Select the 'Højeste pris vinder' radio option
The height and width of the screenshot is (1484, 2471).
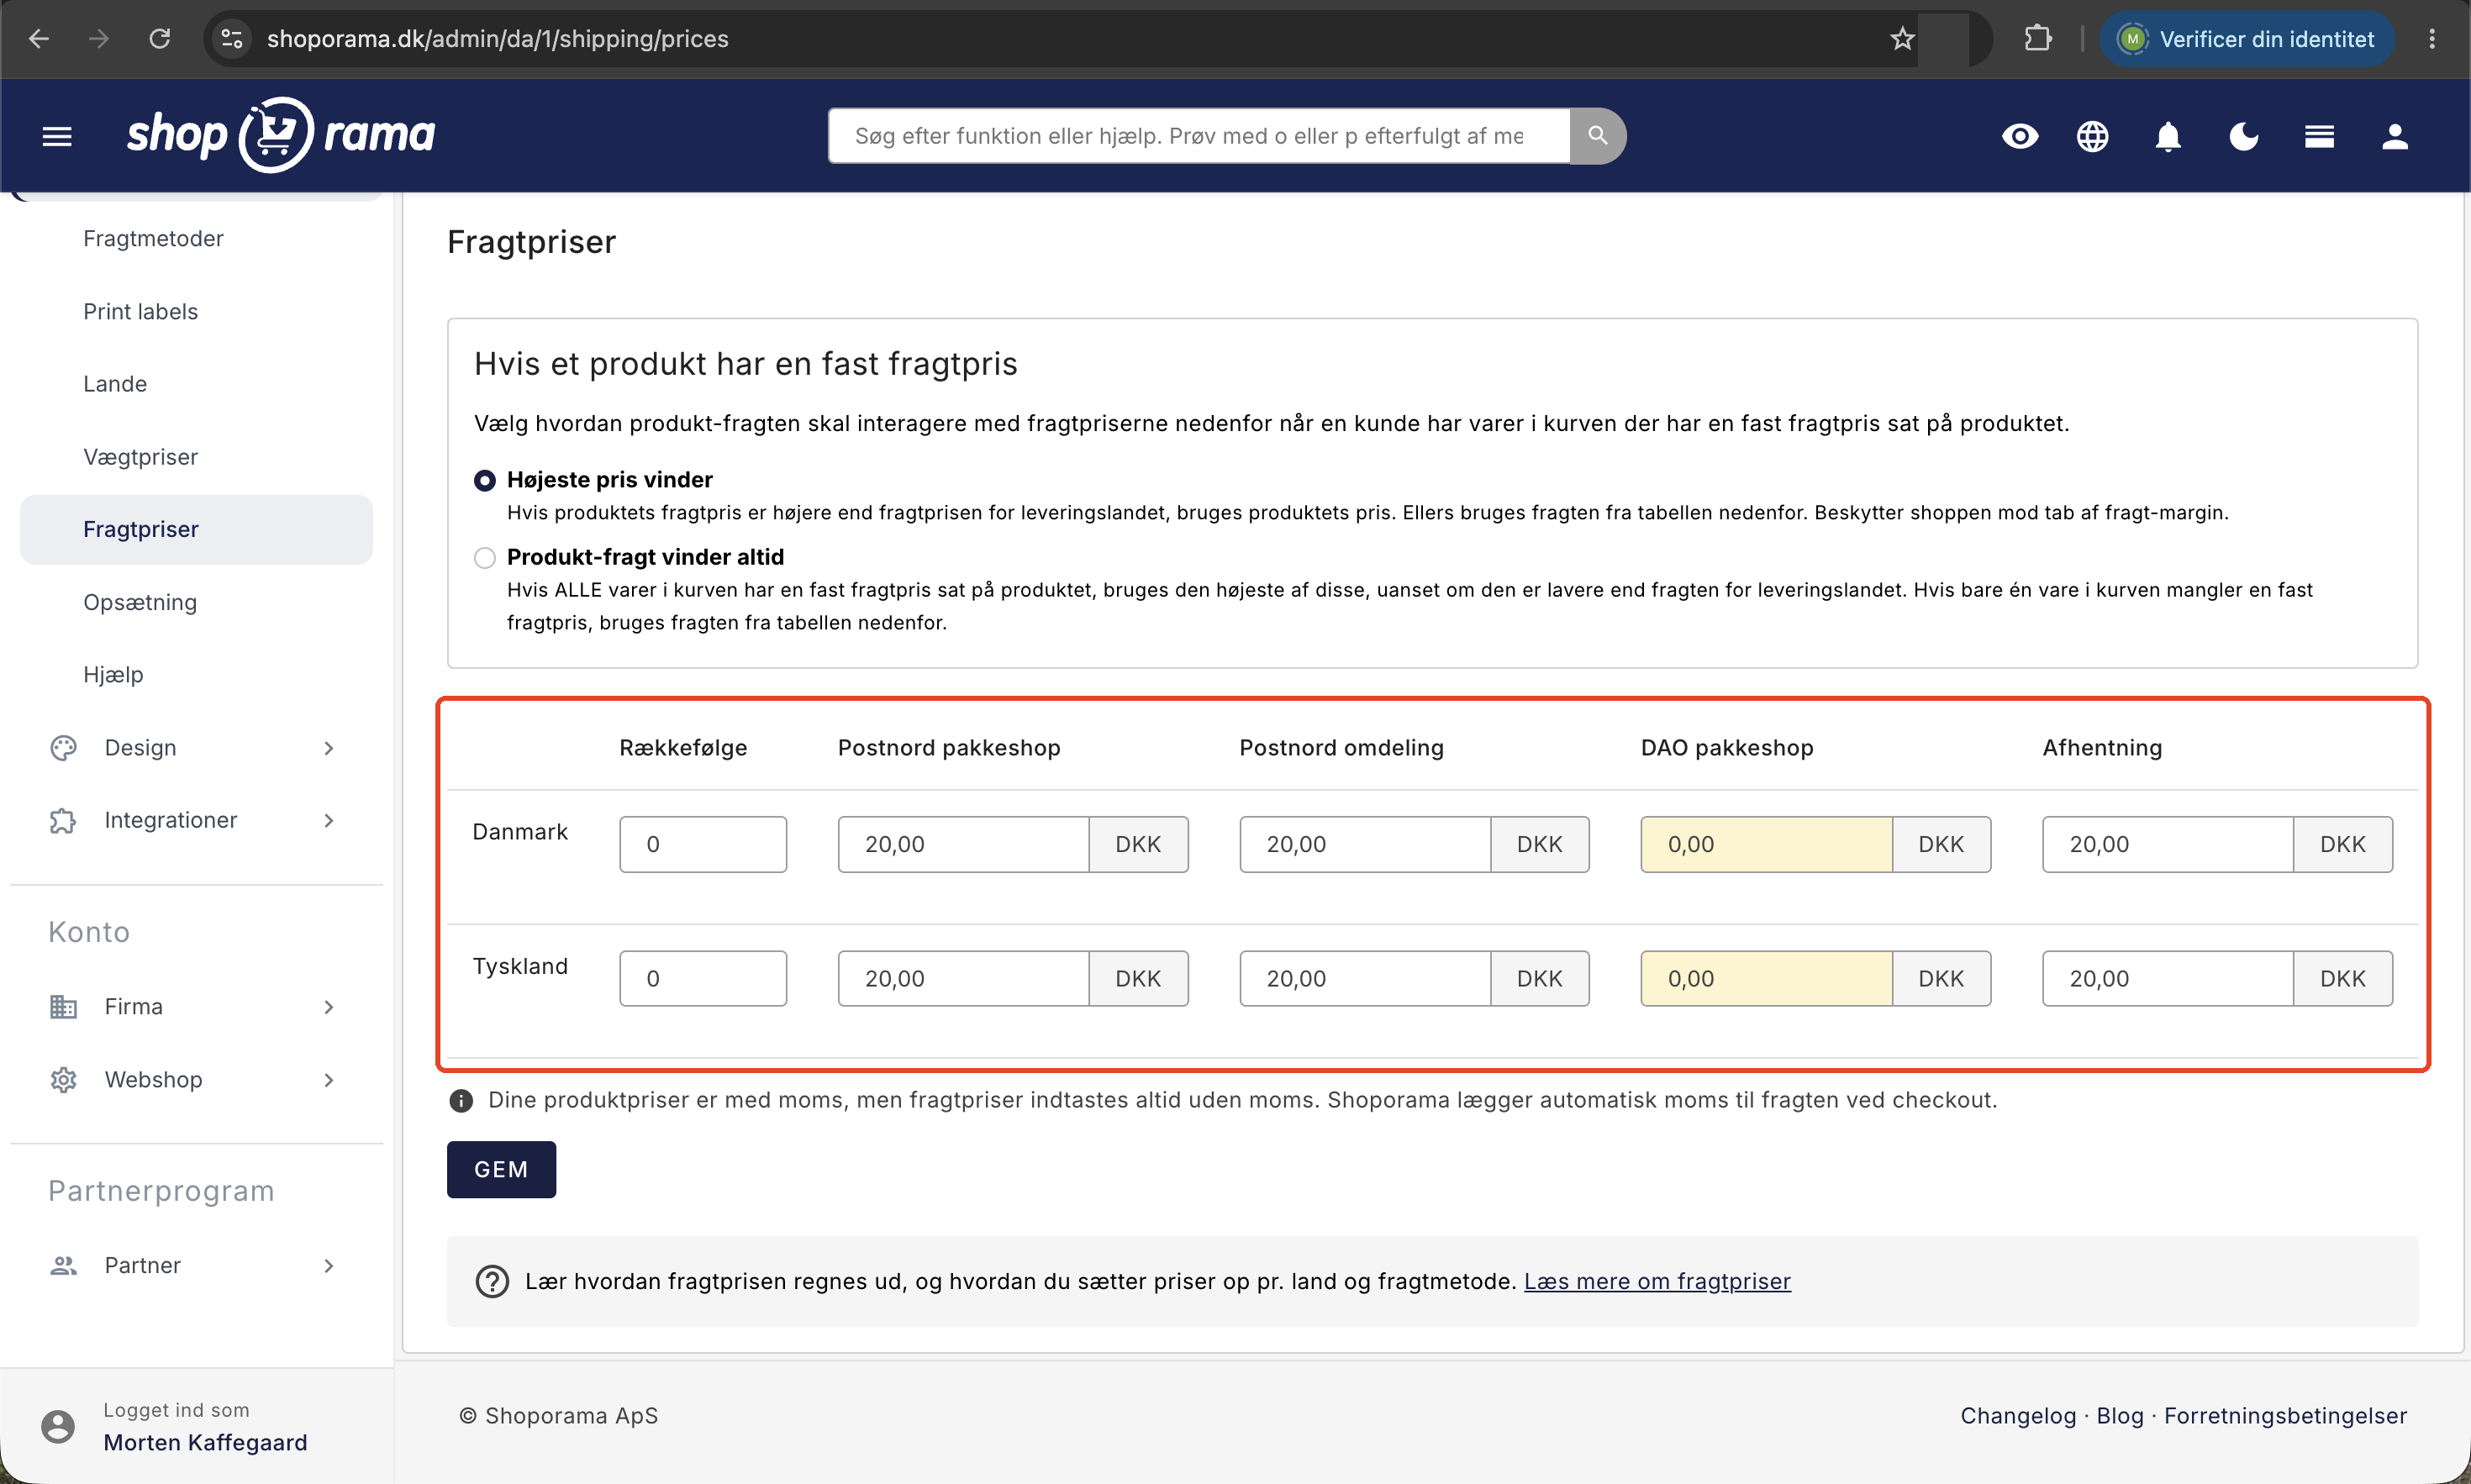tap(485, 480)
